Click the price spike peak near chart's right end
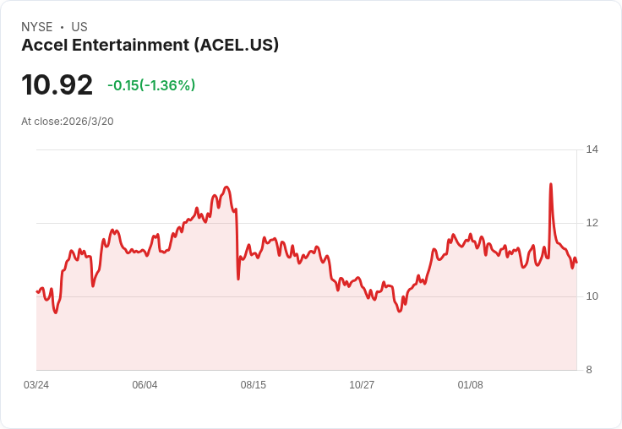Screen dimensions: 622x429 [551, 184]
